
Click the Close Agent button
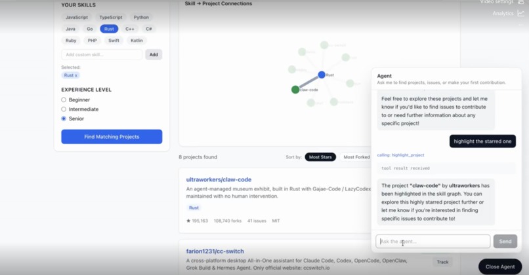point(500,266)
